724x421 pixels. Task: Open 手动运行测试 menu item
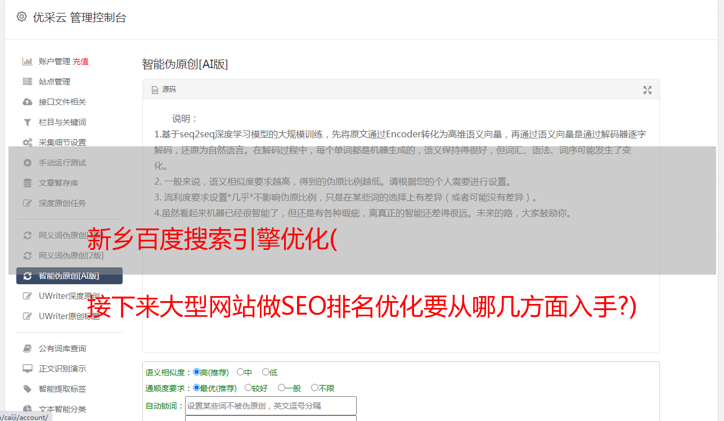62,163
